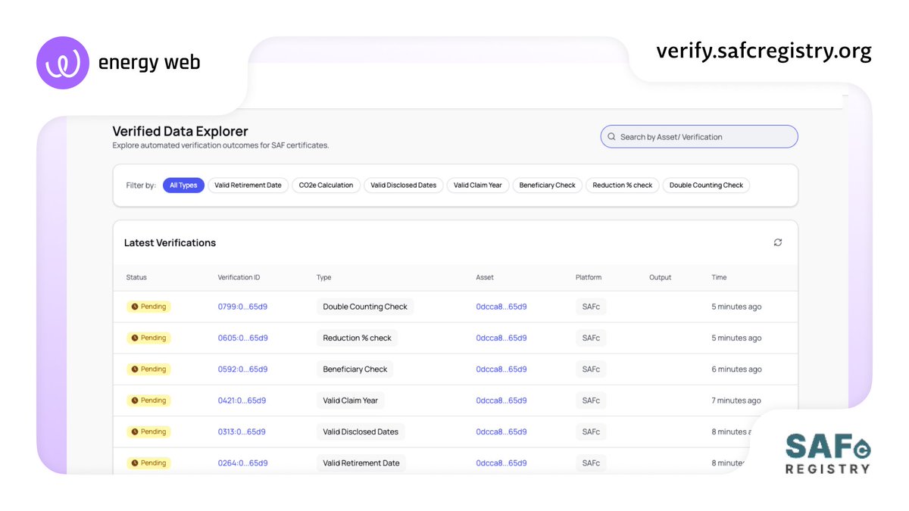Screen dimensions: 909x511
Task: Click the Type column header
Action: click(x=324, y=277)
